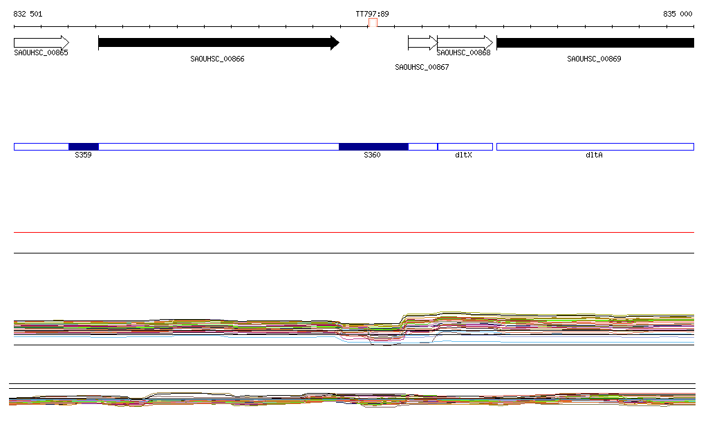Click the 835 000 end coordinate label
The height and width of the screenshot is (422, 708).
click(x=677, y=14)
